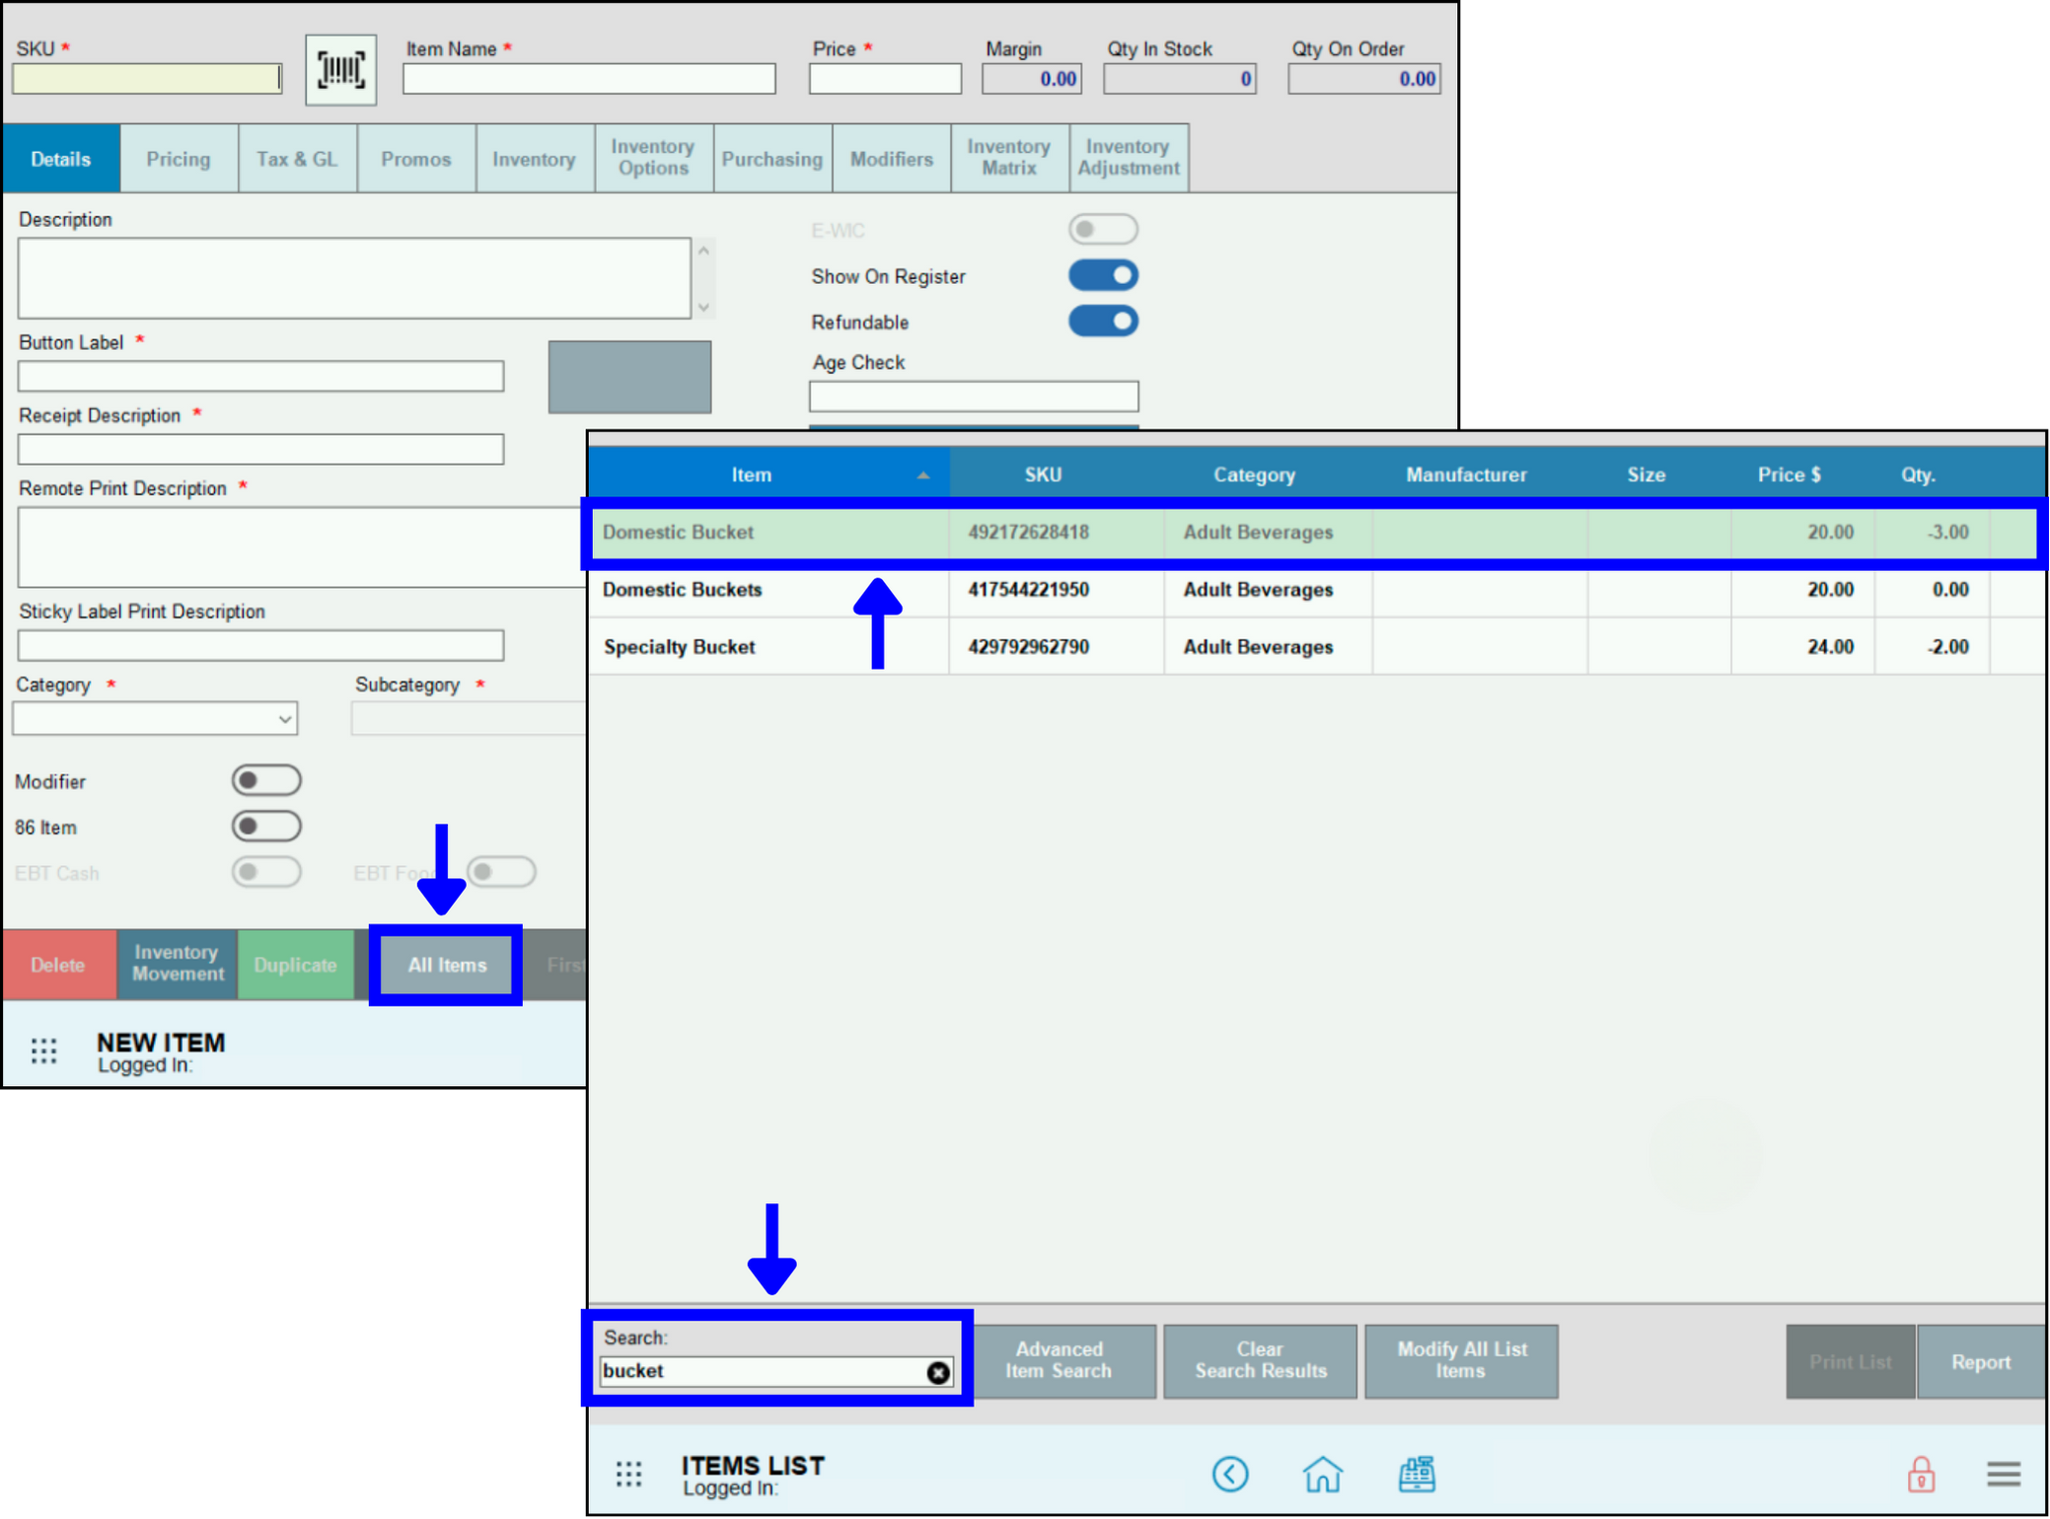The height and width of the screenshot is (1519, 2050).
Task: Enable the 86 Item switch
Action: coord(266,827)
